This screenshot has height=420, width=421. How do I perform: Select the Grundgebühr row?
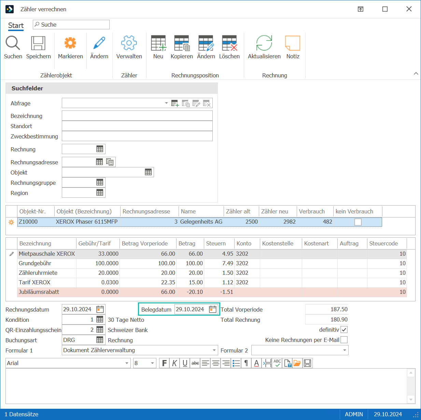click(x=212, y=263)
